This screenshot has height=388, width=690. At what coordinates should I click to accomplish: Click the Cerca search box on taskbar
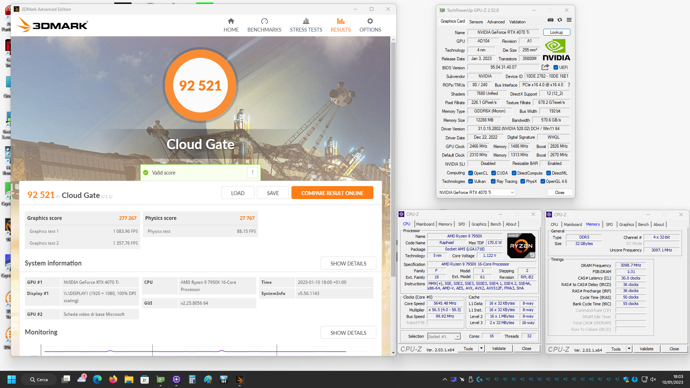pos(39,379)
